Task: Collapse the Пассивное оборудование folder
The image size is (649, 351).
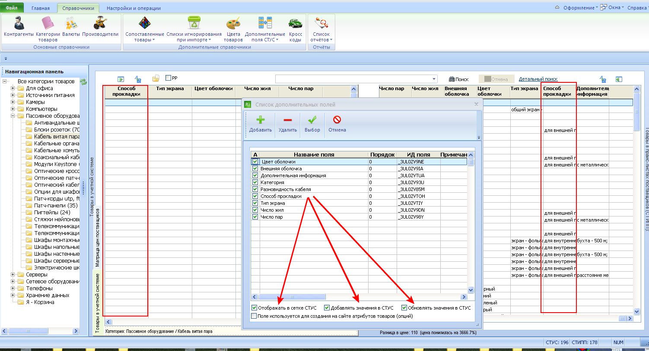Action: tap(13, 116)
